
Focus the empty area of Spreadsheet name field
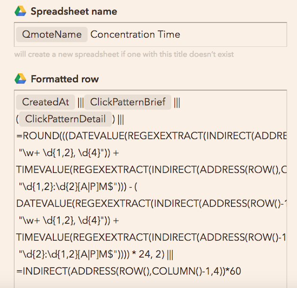233,34
